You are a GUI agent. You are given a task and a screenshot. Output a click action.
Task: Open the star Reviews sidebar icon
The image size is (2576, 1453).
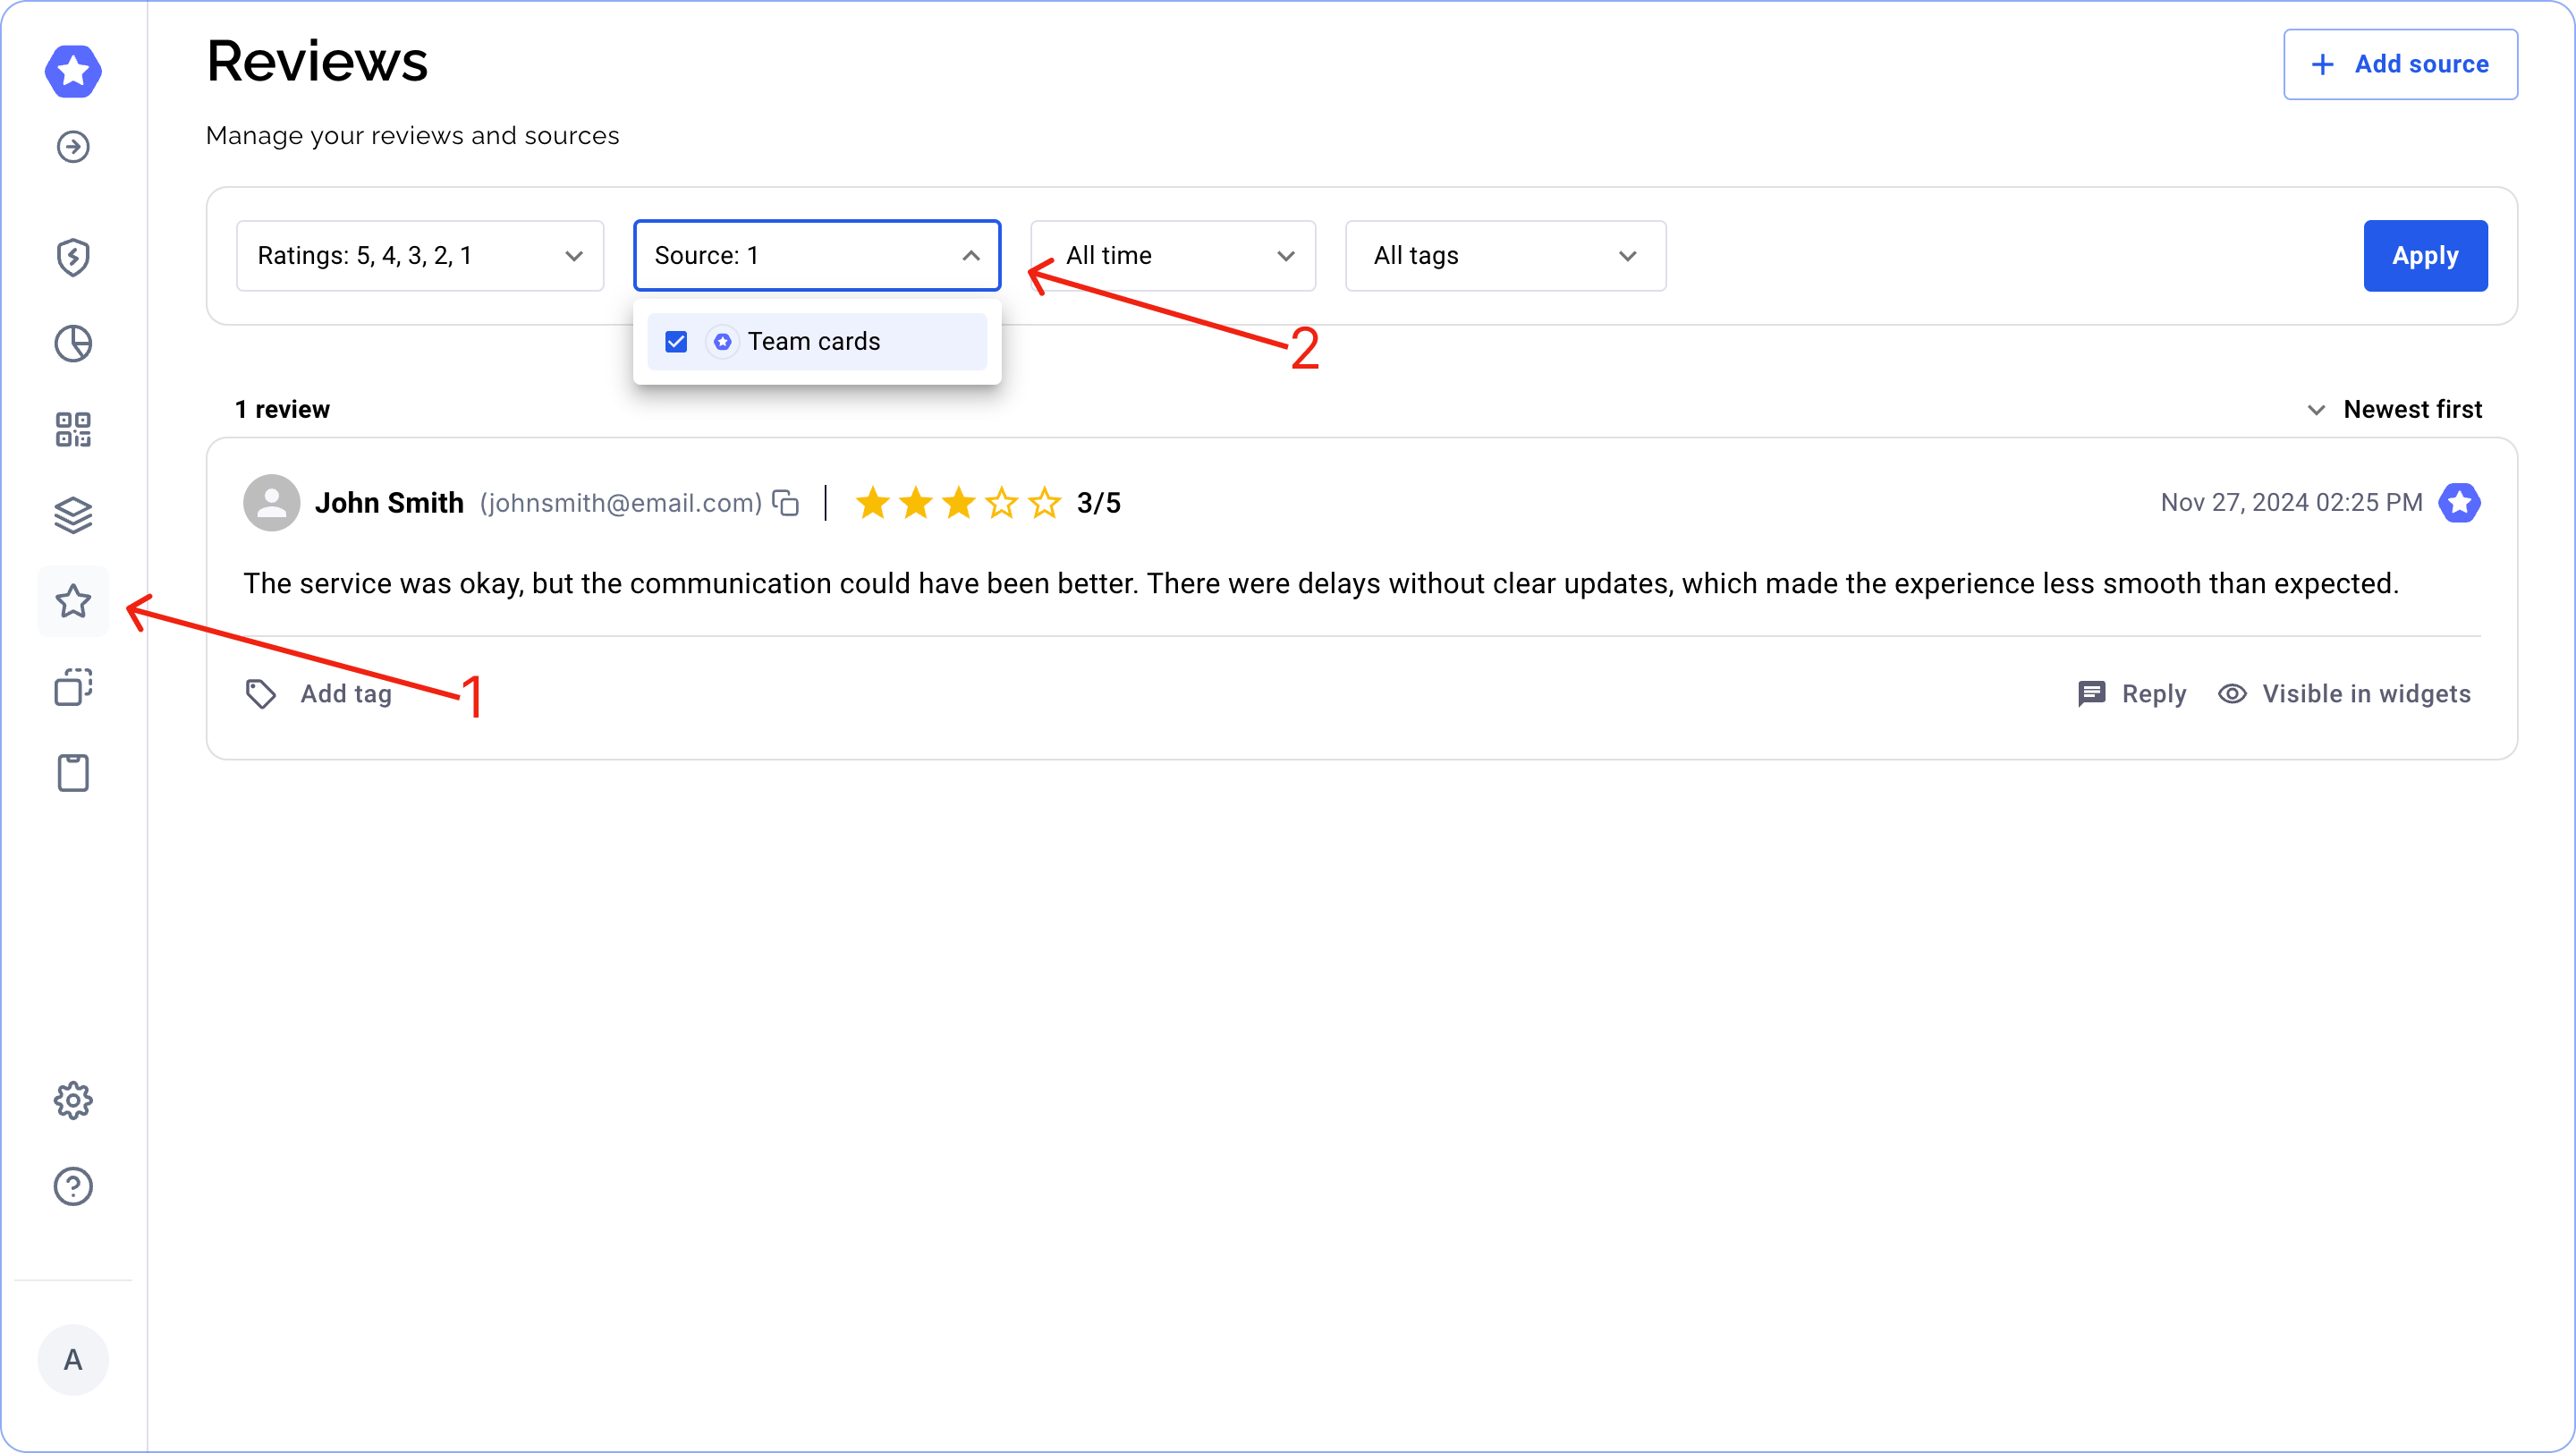[x=73, y=601]
